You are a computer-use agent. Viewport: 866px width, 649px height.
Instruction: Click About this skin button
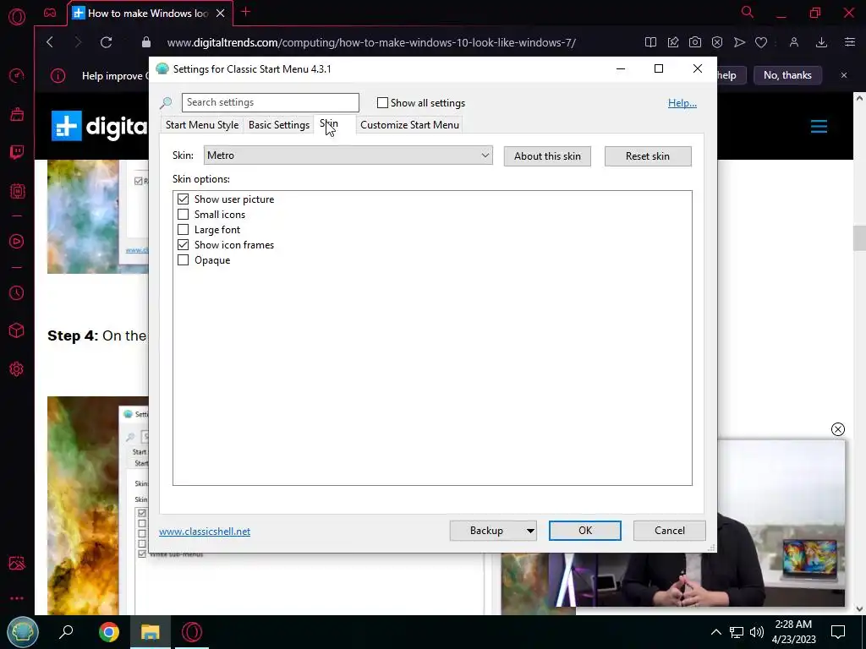coord(547,156)
